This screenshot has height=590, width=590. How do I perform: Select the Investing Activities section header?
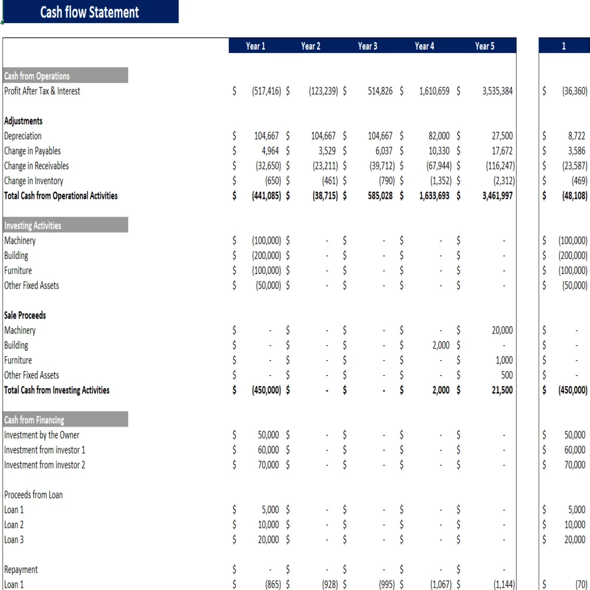pyautogui.click(x=32, y=225)
